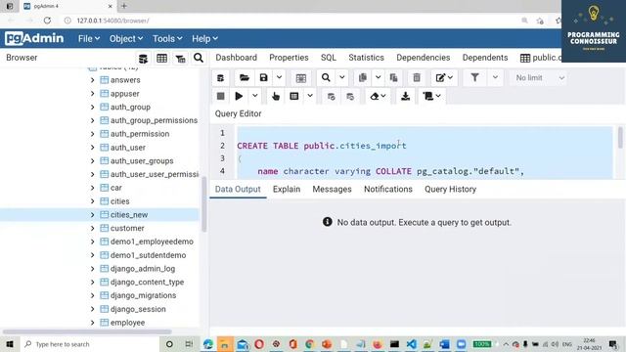626x352 pixels.
Task: Switch to the Statistics tab
Action: coord(366,58)
